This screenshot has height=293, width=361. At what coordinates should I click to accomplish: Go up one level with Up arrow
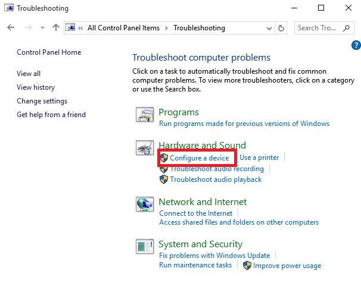tap(56, 27)
